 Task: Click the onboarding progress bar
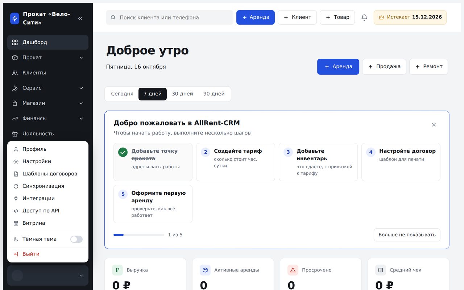139,235
